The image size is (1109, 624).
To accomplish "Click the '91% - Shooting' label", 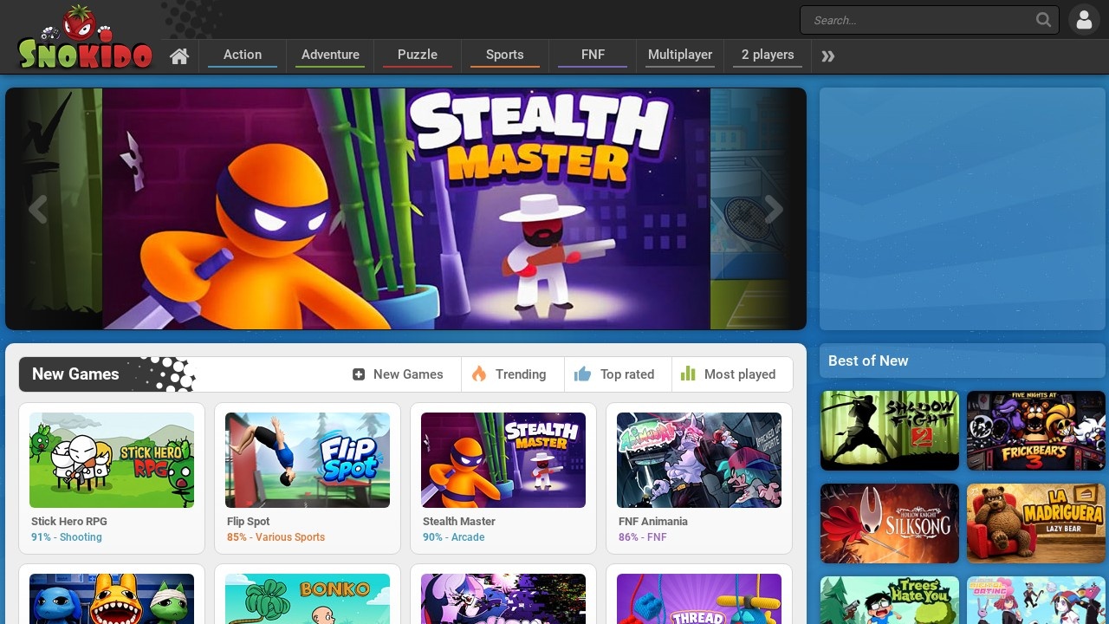I will tap(67, 537).
